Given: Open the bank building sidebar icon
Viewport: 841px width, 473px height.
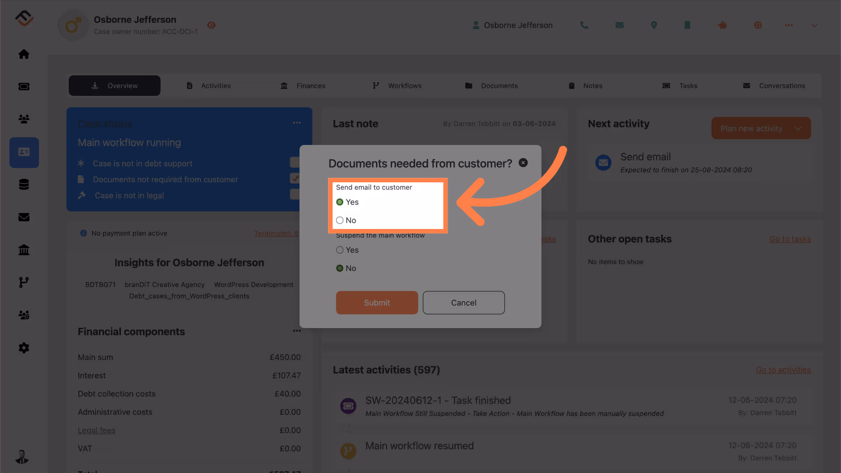Looking at the screenshot, I should point(24,250).
